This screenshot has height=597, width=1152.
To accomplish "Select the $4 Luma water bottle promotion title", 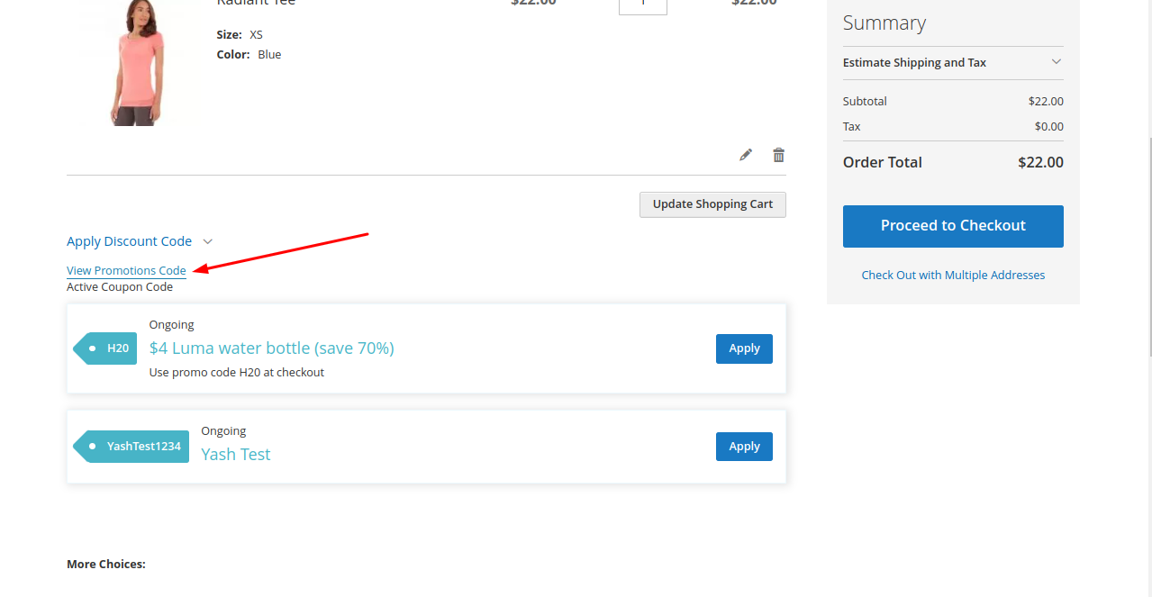I will coord(271,348).
